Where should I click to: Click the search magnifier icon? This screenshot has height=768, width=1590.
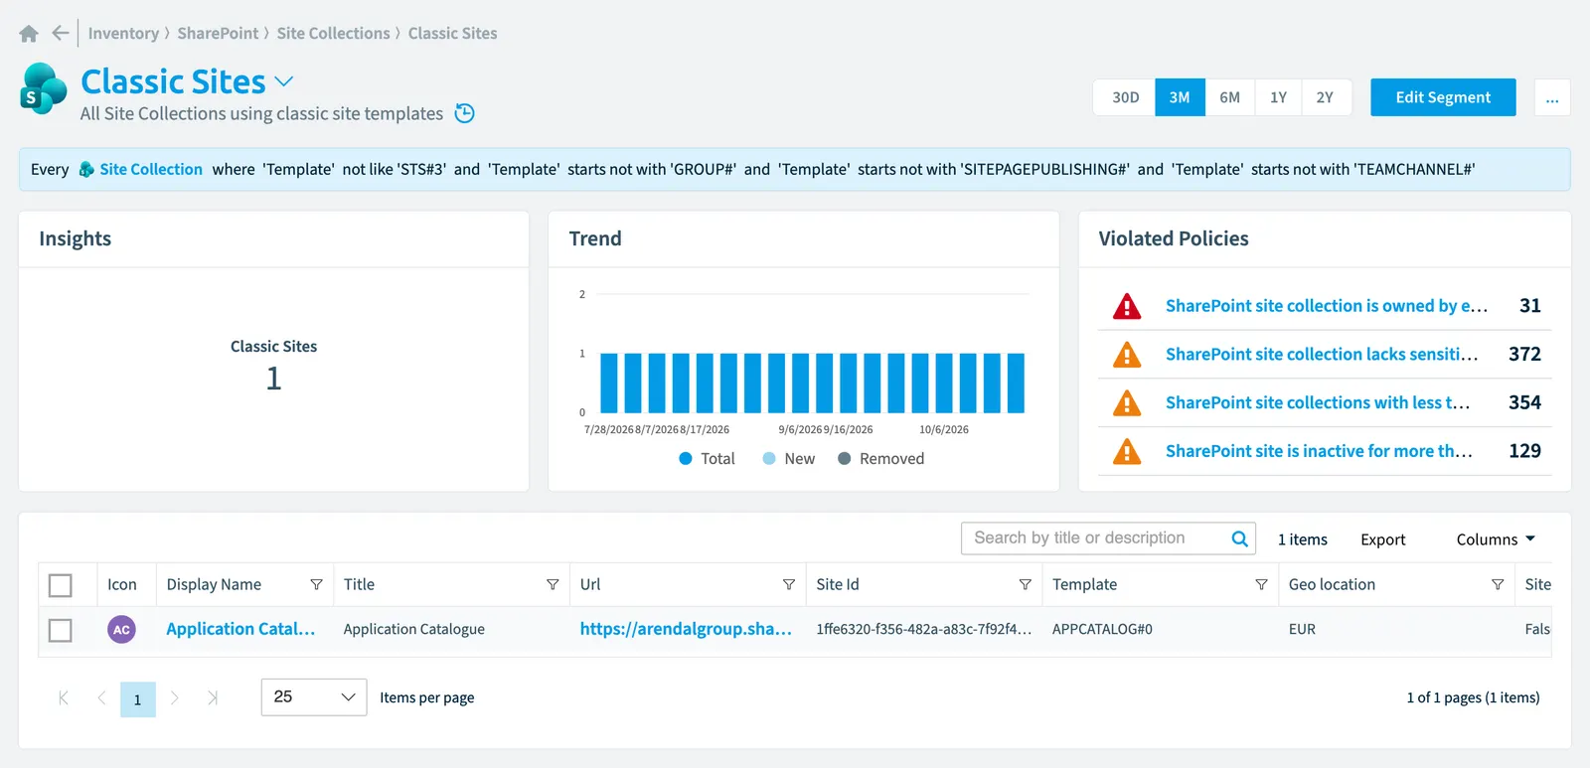click(x=1239, y=538)
